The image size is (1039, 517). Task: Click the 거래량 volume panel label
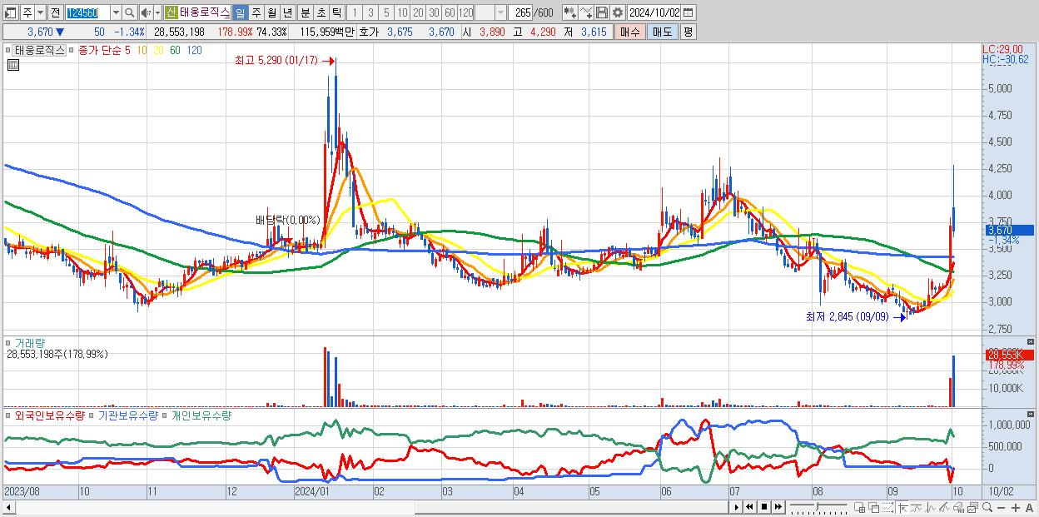(x=28, y=343)
